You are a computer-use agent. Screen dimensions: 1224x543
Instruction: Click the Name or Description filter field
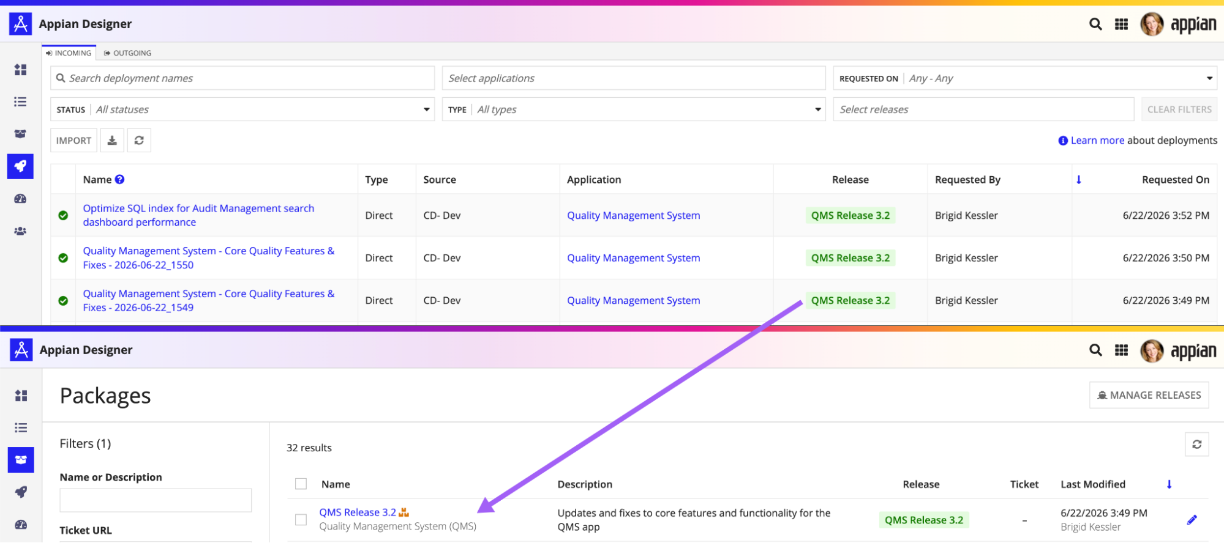tap(156, 500)
